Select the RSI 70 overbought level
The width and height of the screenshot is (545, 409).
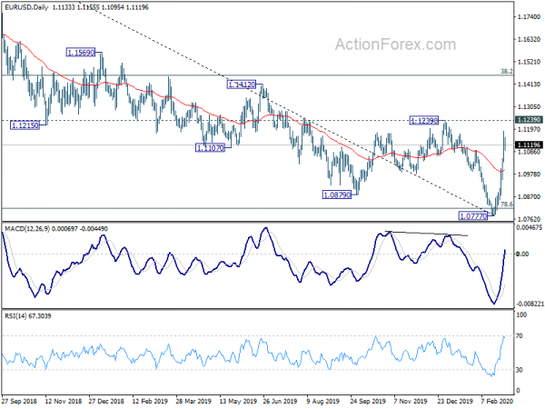[520, 336]
